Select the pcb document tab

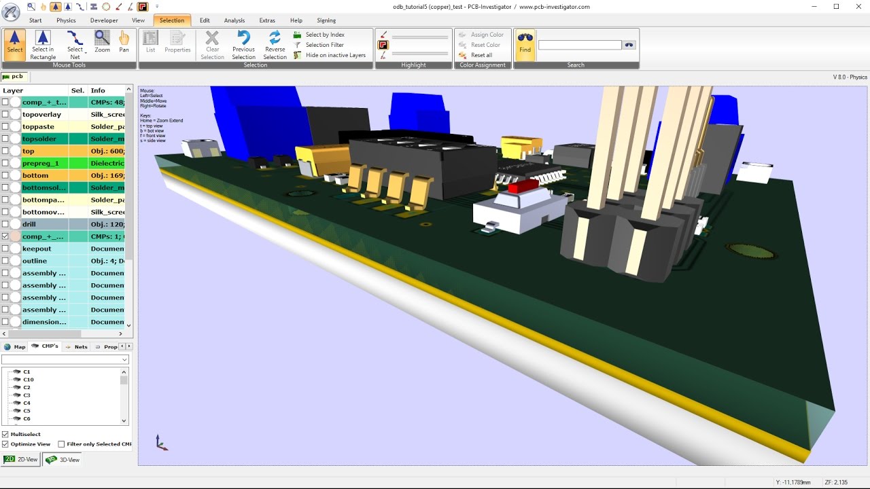pyautogui.click(x=14, y=77)
